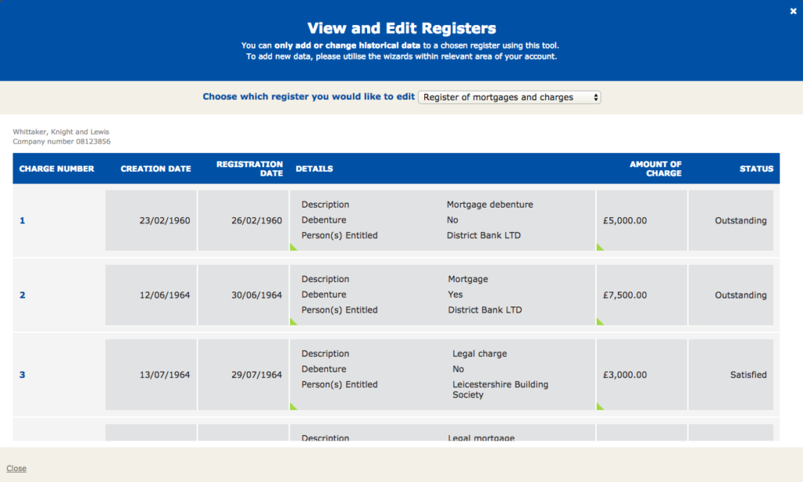Click green edit corner on £7,500.00 amount
803x482 pixels.
pos(600,321)
